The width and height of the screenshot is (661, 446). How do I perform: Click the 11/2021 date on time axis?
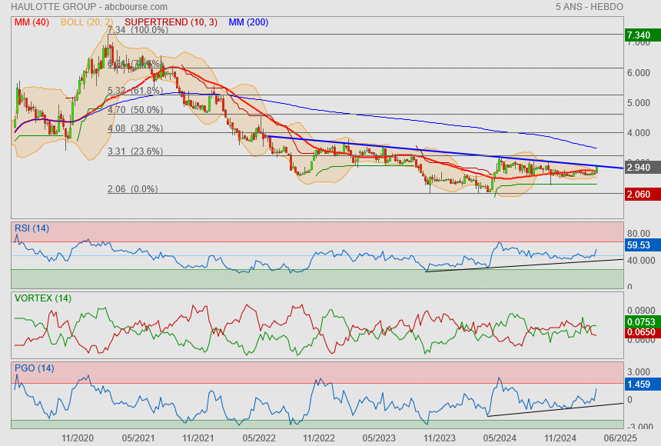pos(198,438)
